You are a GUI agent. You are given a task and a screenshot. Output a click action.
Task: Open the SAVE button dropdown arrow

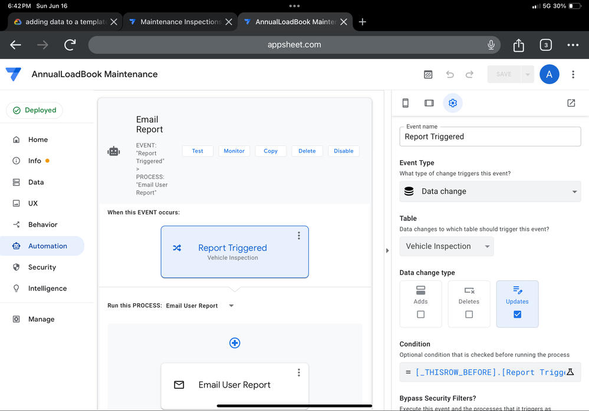click(x=528, y=74)
